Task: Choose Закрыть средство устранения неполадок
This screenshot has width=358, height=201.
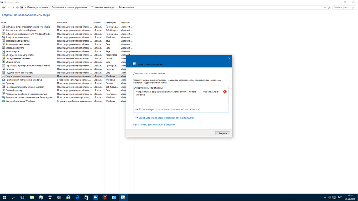Action: coord(167,118)
